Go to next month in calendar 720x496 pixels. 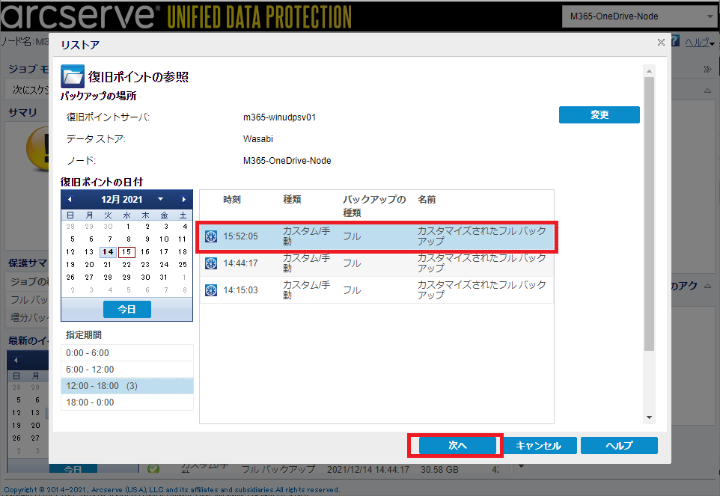tap(183, 199)
